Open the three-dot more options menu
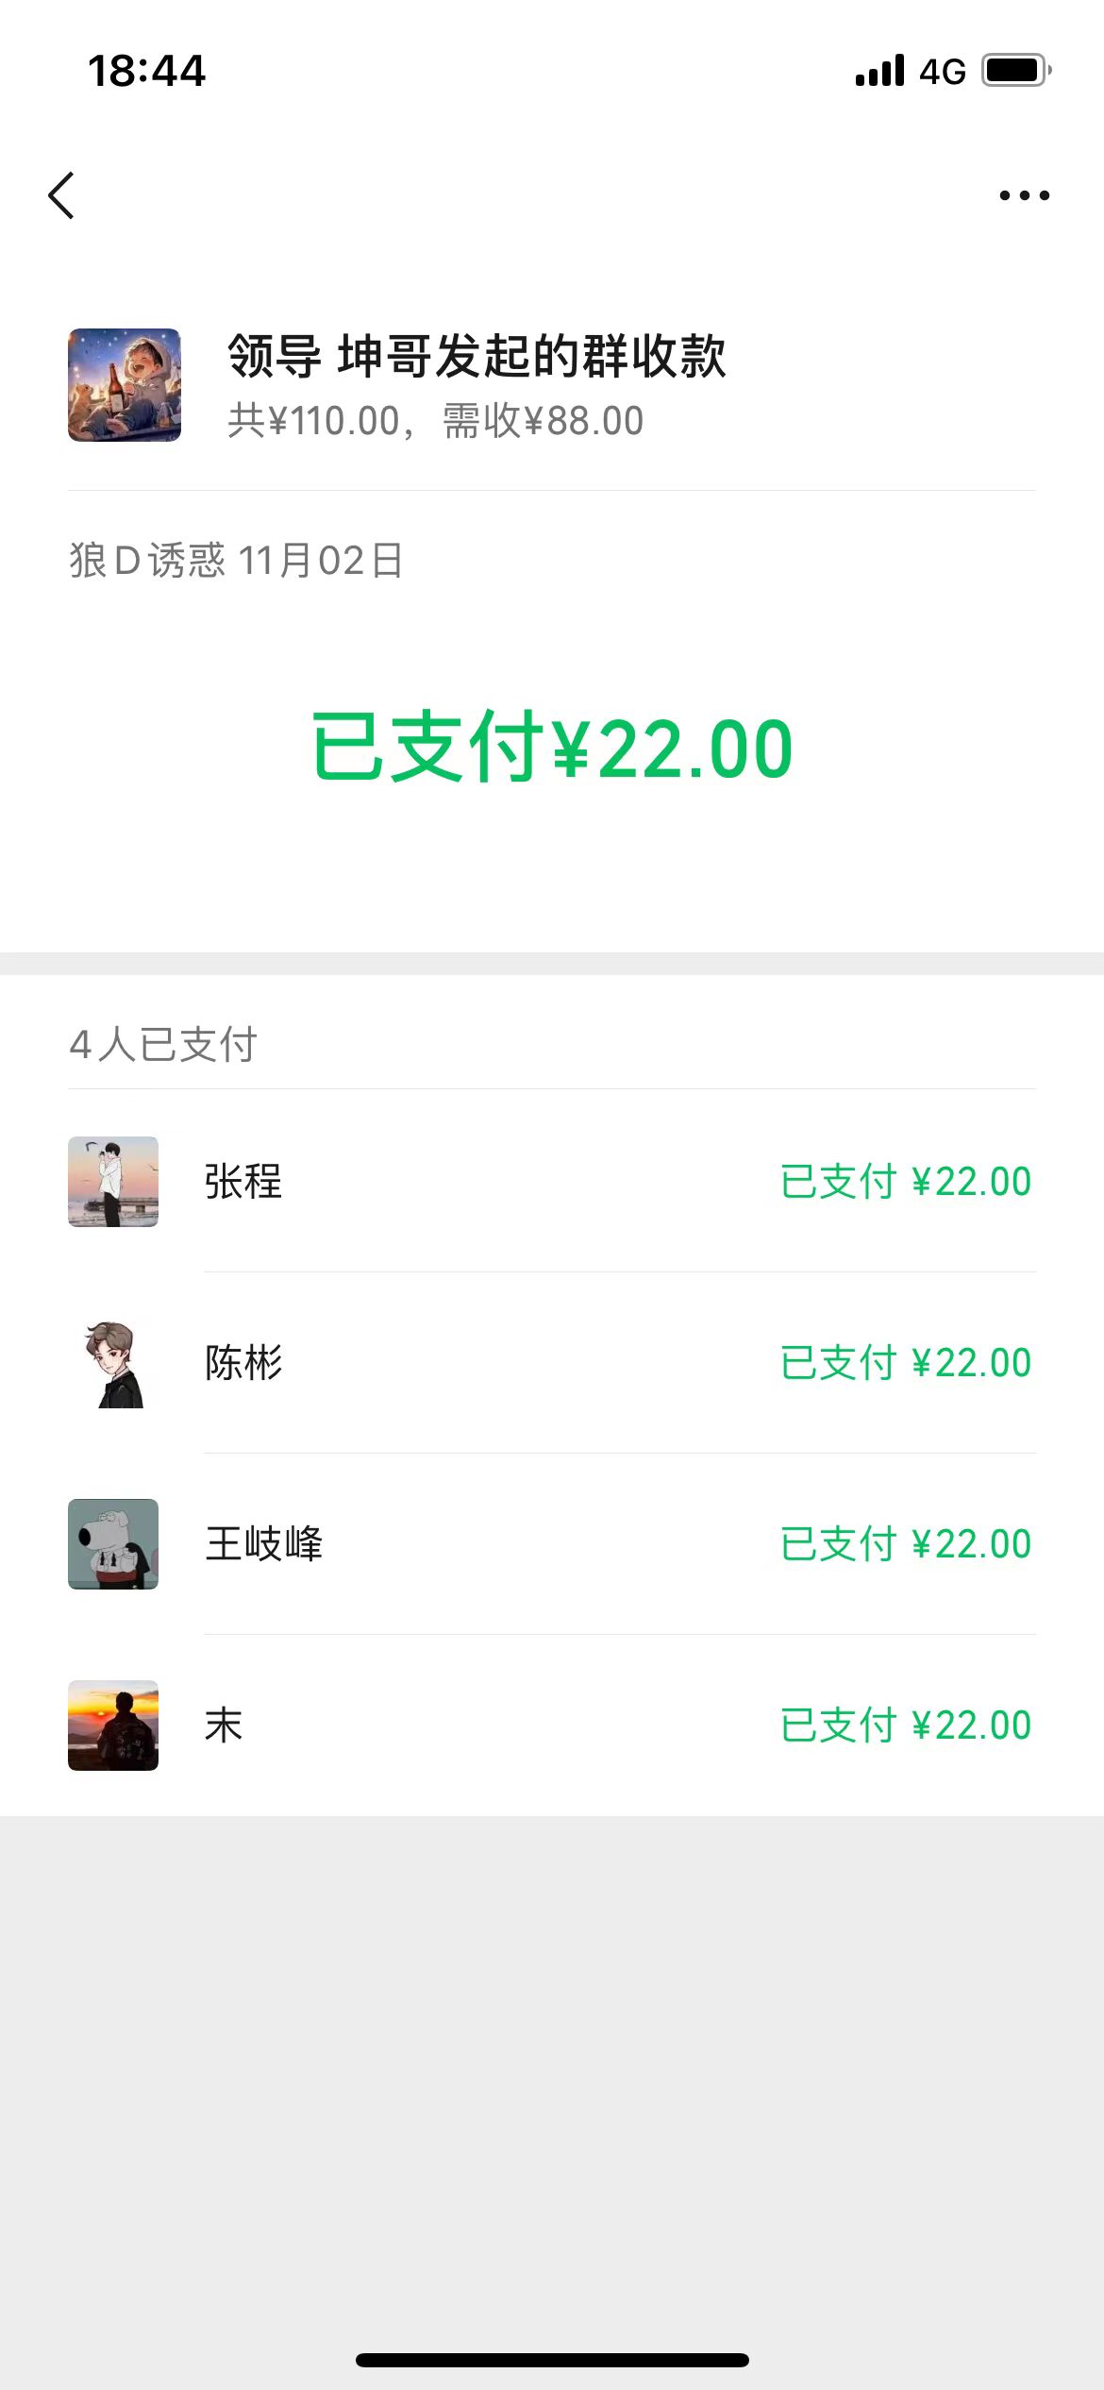Viewport: 1104px width, 2390px height. click(x=1024, y=195)
